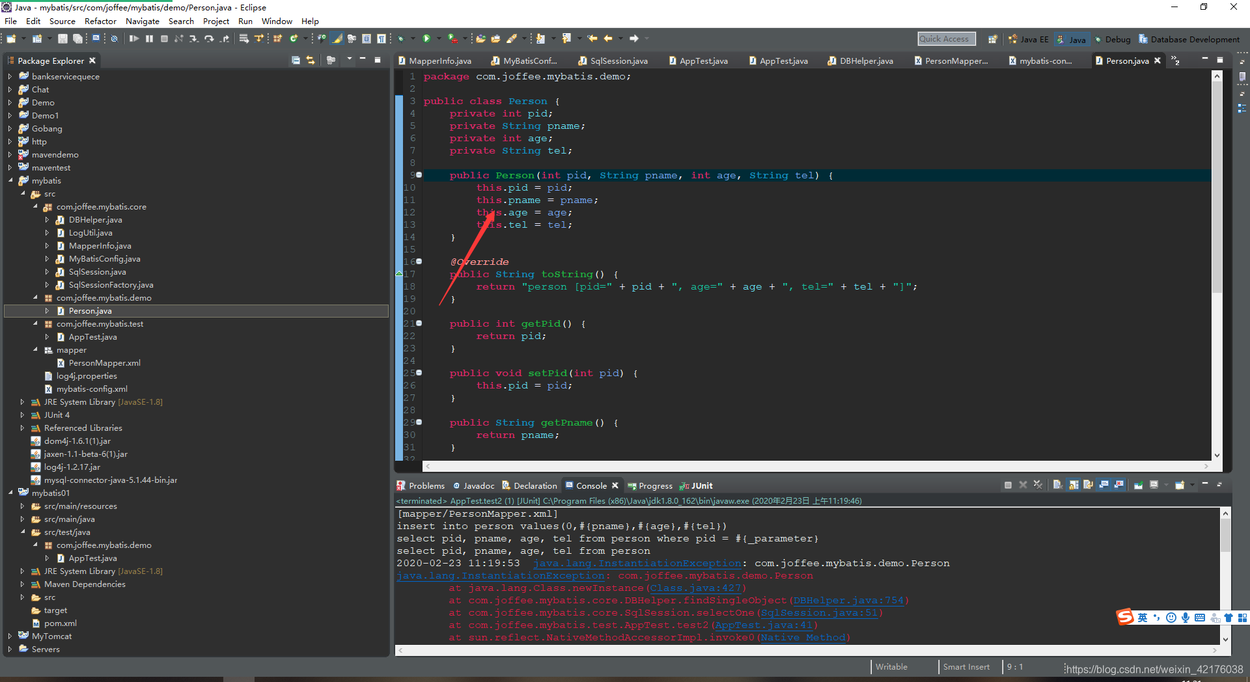1250x682 pixels.
Task: Click the SqlSession.java:51 stack trace link
Action: pyautogui.click(x=819, y=612)
